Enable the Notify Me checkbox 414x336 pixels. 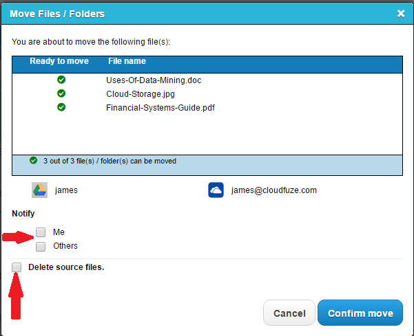tap(41, 232)
